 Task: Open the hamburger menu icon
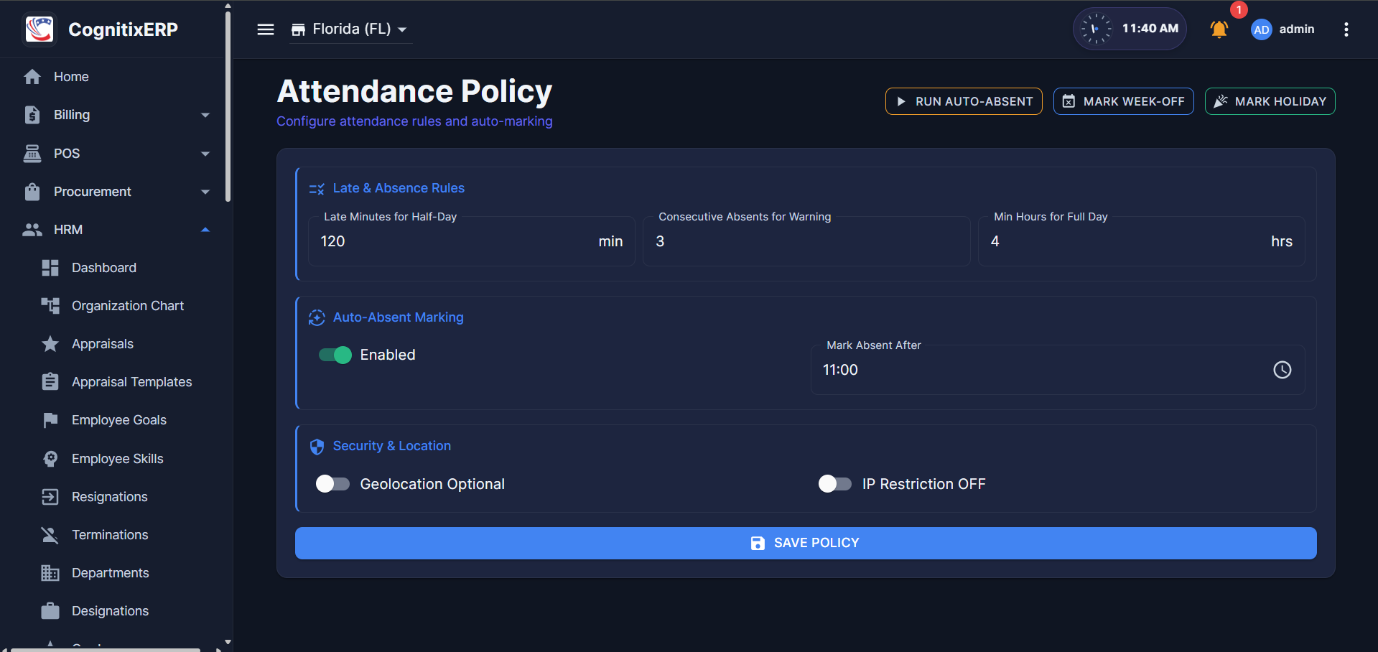[266, 29]
